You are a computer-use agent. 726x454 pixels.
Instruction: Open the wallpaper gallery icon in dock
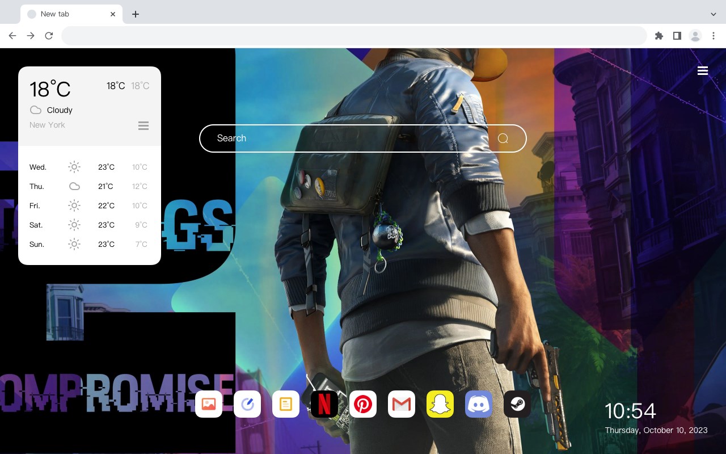[209, 404]
